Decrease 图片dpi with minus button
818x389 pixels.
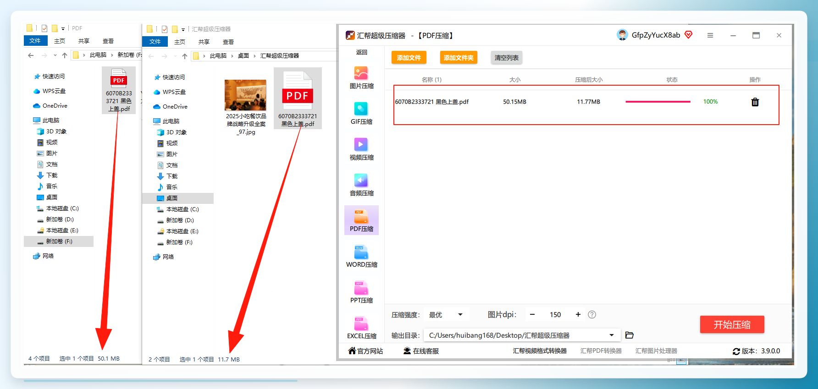tap(532, 315)
